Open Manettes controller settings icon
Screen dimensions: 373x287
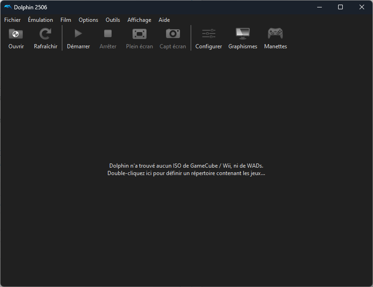click(x=275, y=34)
